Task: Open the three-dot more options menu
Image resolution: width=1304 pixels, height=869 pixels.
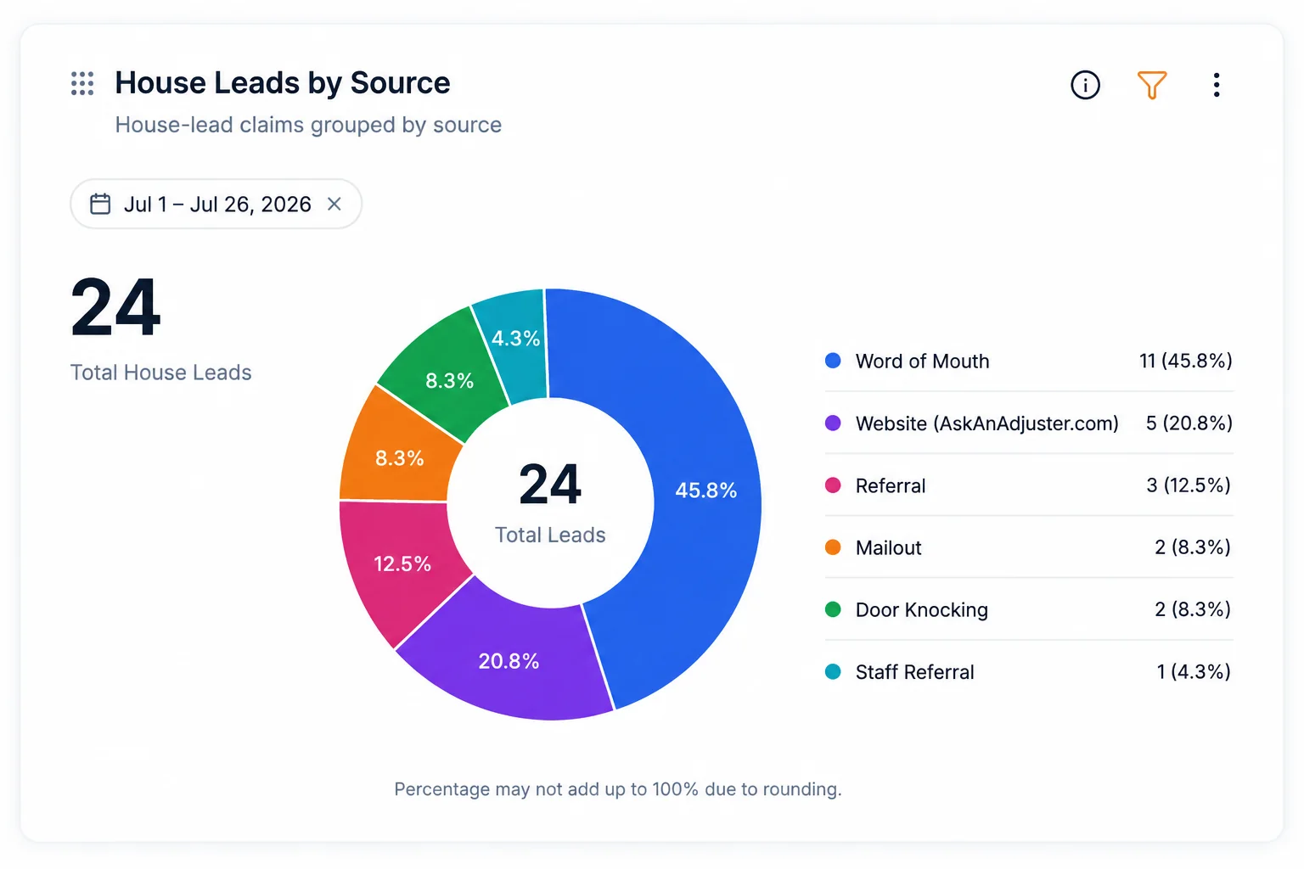Action: [x=1217, y=85]
